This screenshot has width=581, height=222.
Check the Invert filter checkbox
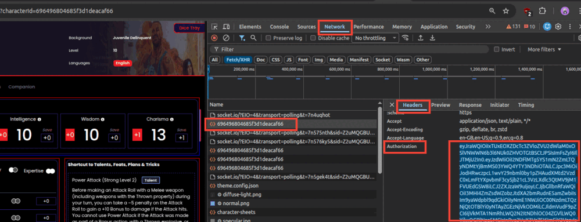(x=497, y=49)
